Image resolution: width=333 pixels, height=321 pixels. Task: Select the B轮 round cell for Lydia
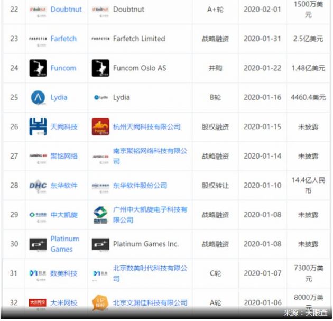(x=215, y=97)
